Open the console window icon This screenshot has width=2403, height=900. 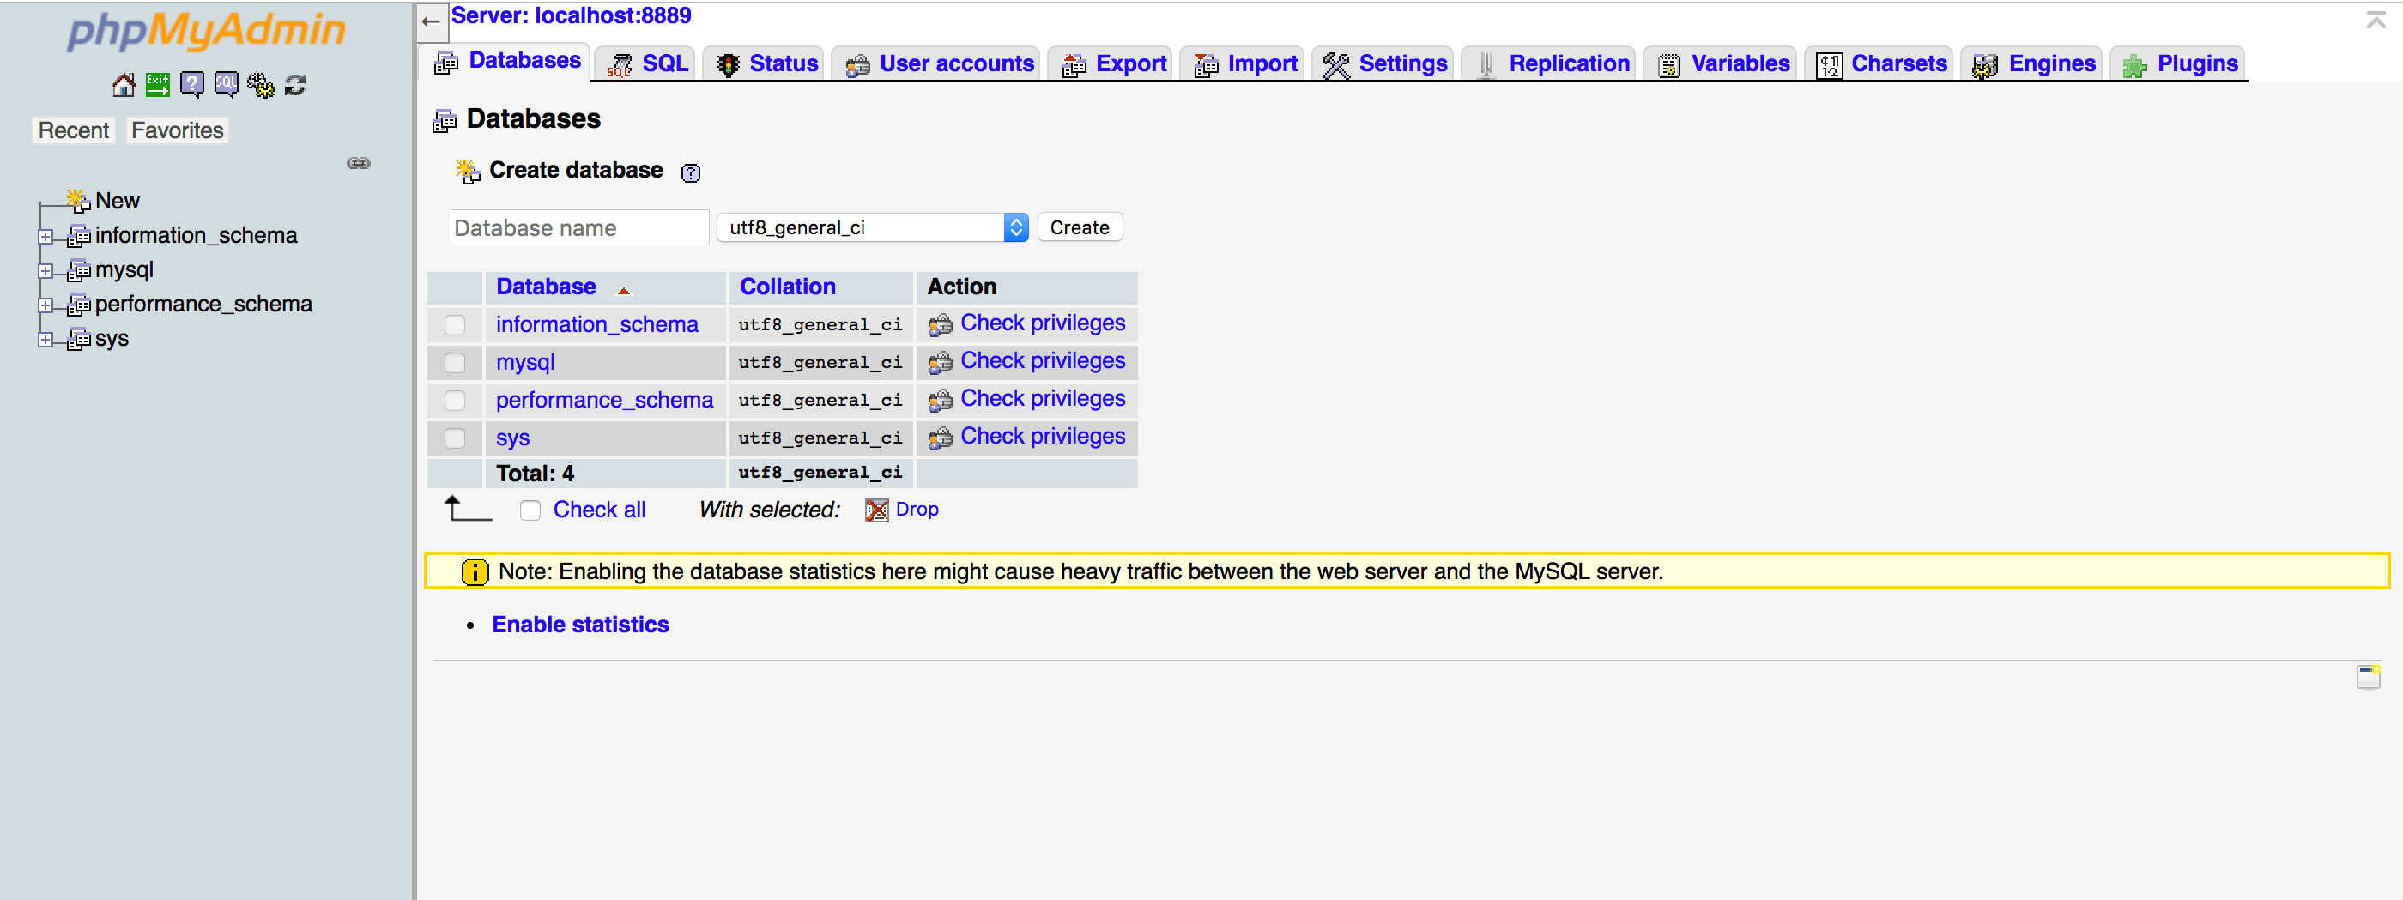pyautogui.click(x=2368, y=677)
